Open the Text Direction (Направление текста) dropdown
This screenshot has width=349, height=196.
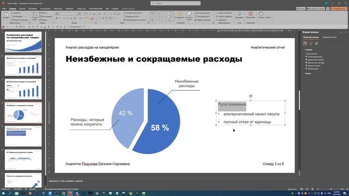click(133, 13)
